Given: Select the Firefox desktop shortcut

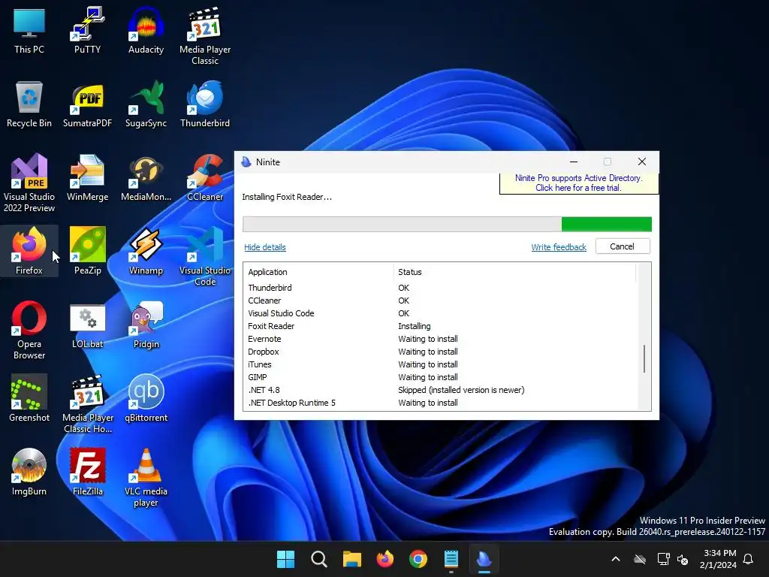Looking at the screenshot, I should (29, 251).
